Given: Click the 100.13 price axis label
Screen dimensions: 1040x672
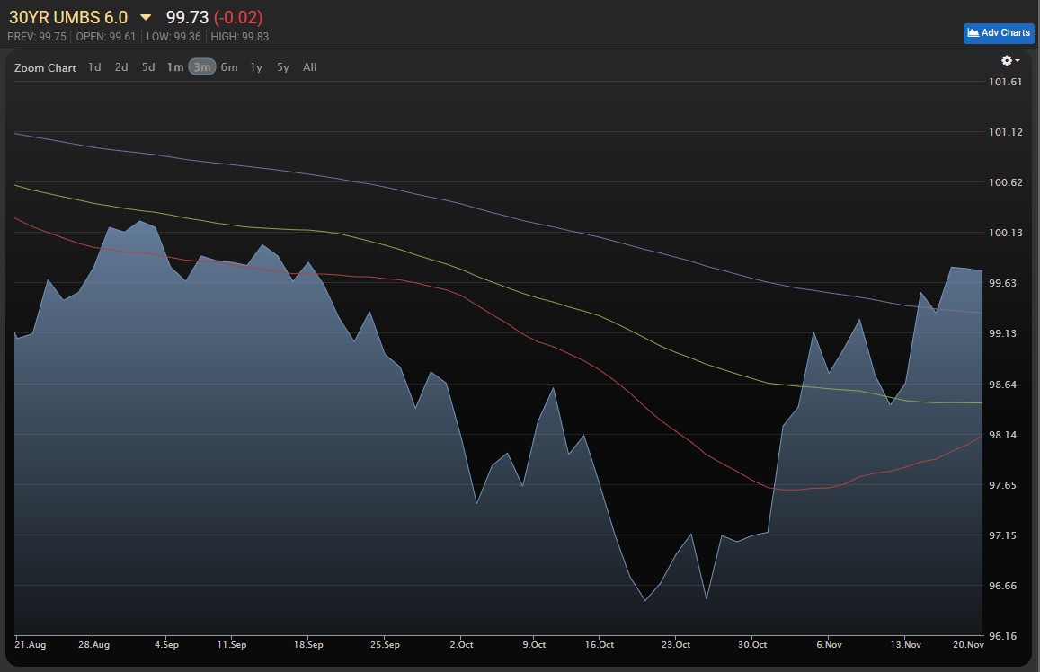Looking at the screenshot, I should click(x=1005, y=233).
